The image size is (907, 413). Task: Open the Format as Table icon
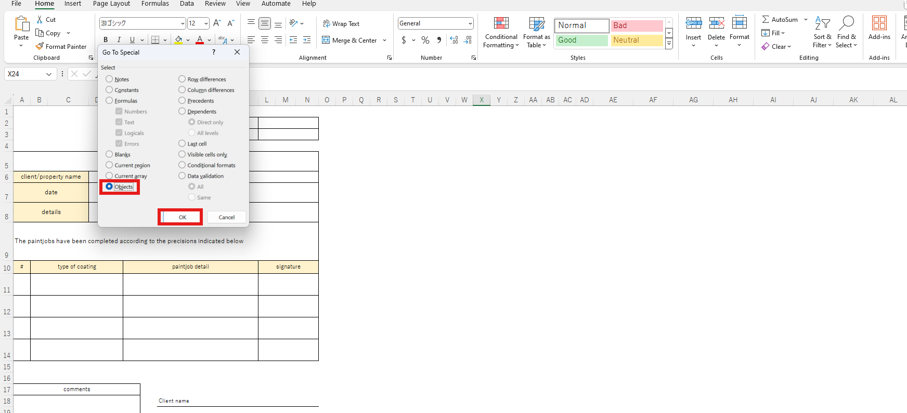(x=536, y=23)
